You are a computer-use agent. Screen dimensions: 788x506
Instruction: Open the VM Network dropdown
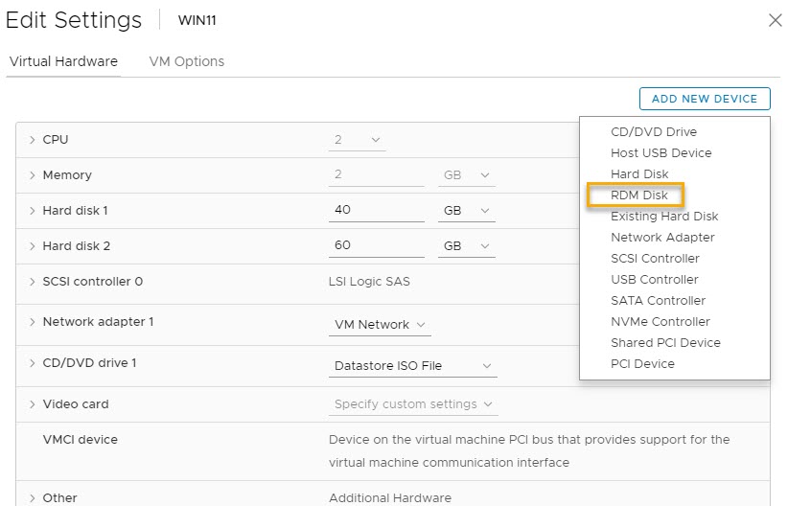pyautogui.click(x=380, y=325)
